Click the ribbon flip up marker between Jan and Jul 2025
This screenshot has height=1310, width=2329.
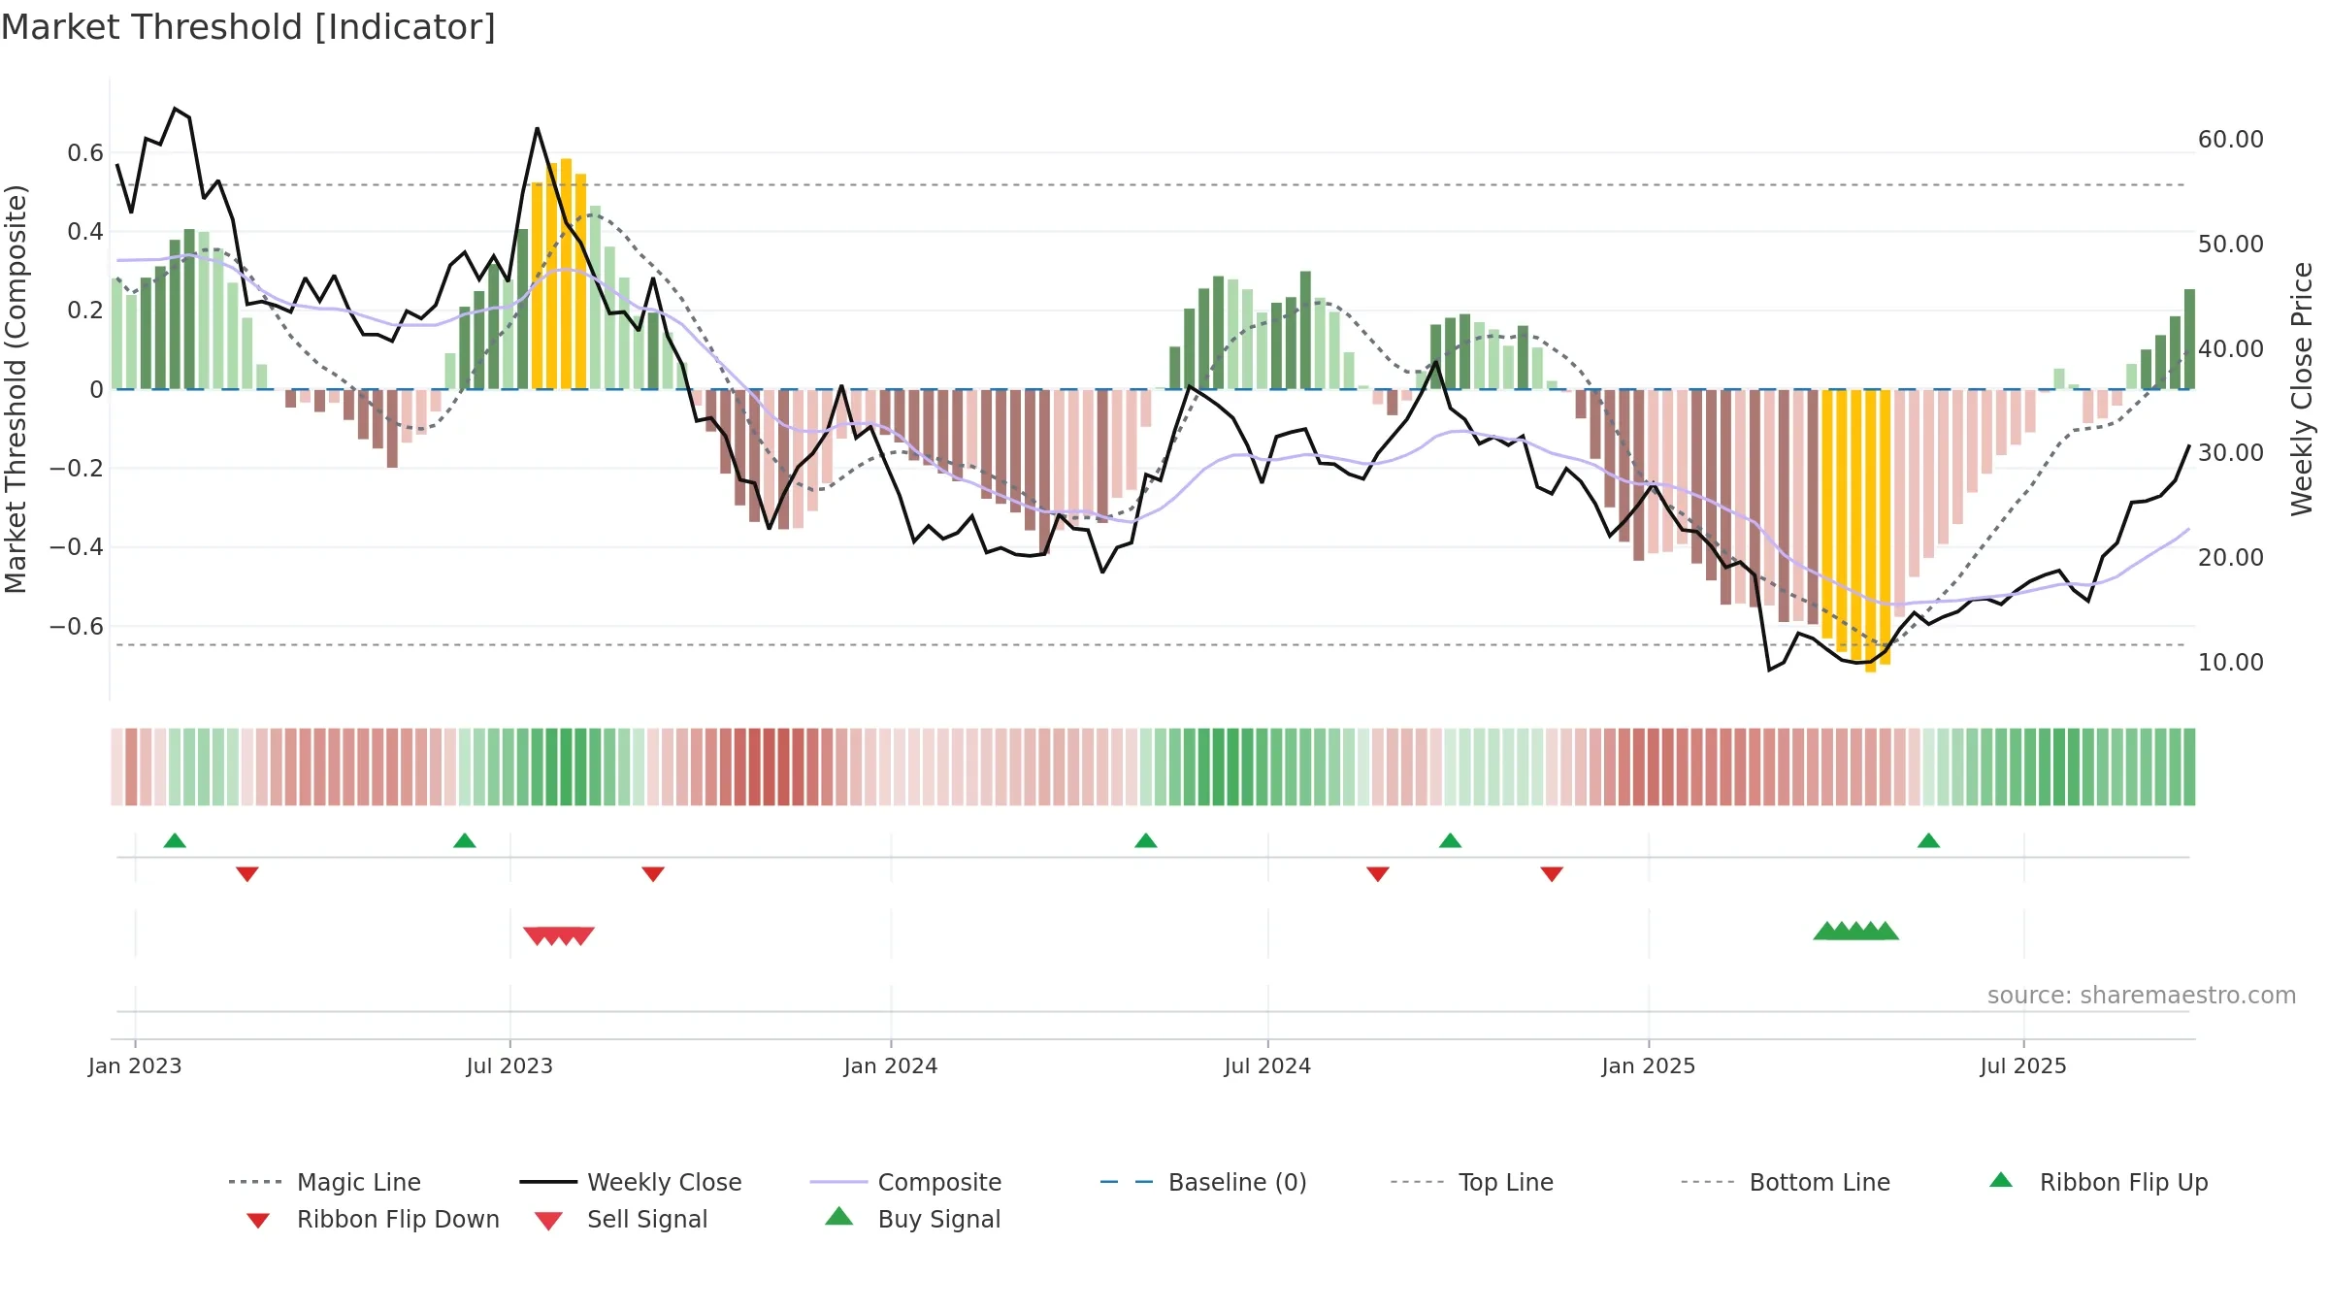1928,840
